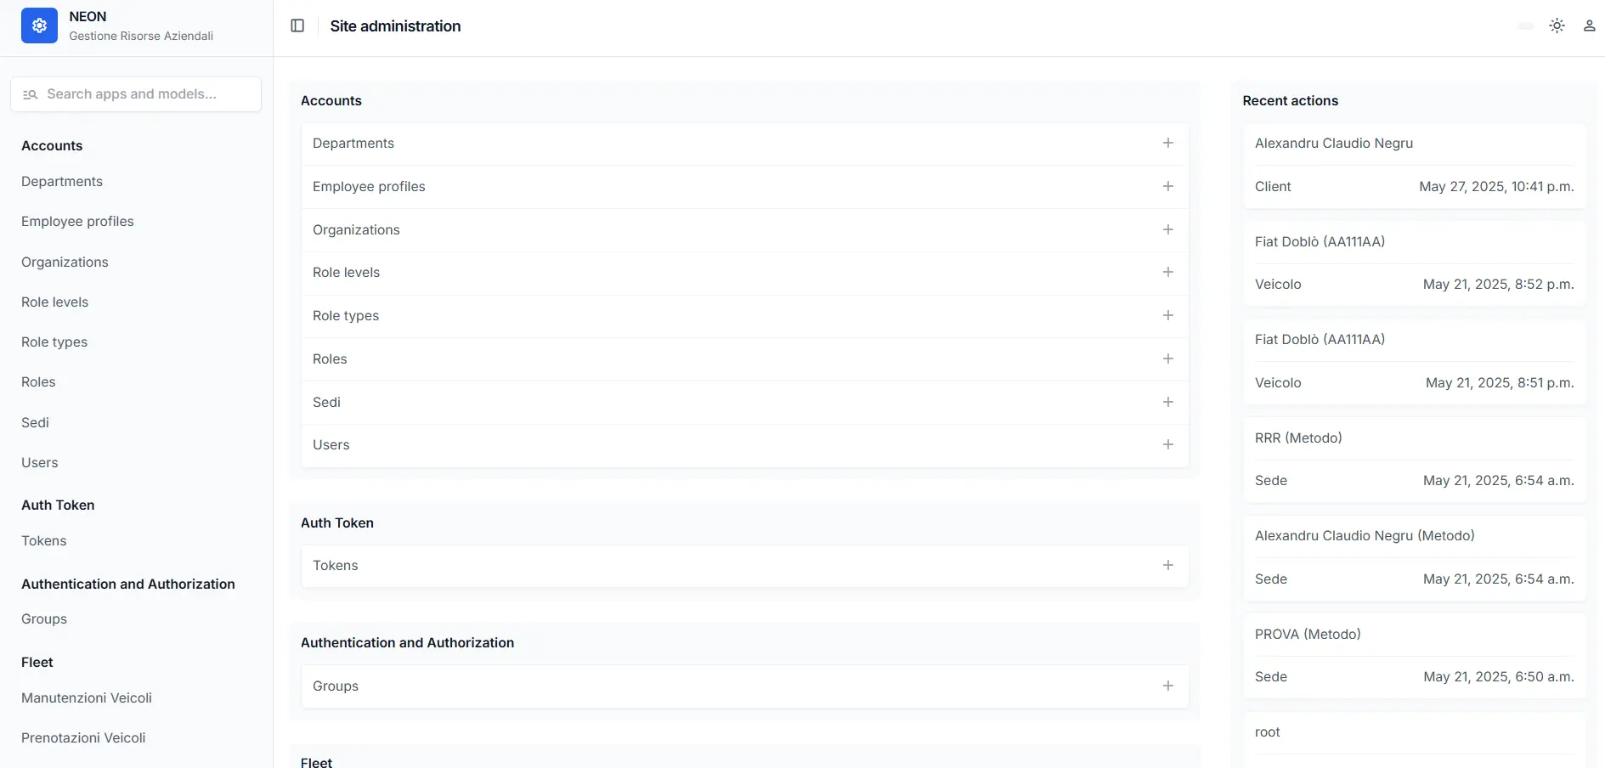Image resolution: width=1605 pixels, height=768 pixels.
Task: Open the root recent action entry
Action: click(1267, 731)
